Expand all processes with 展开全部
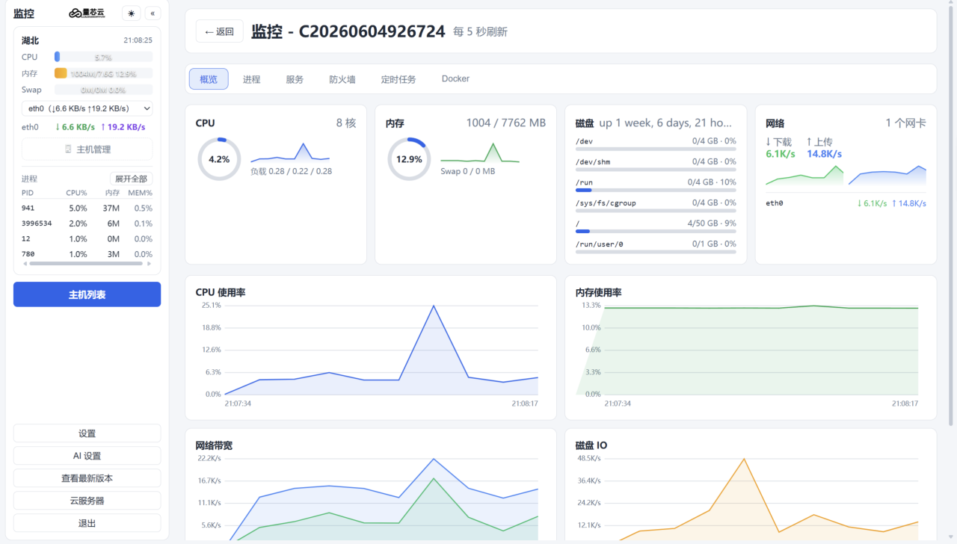Image resolution: width=957 pixels, height=544 pixels. coord(131,179)
